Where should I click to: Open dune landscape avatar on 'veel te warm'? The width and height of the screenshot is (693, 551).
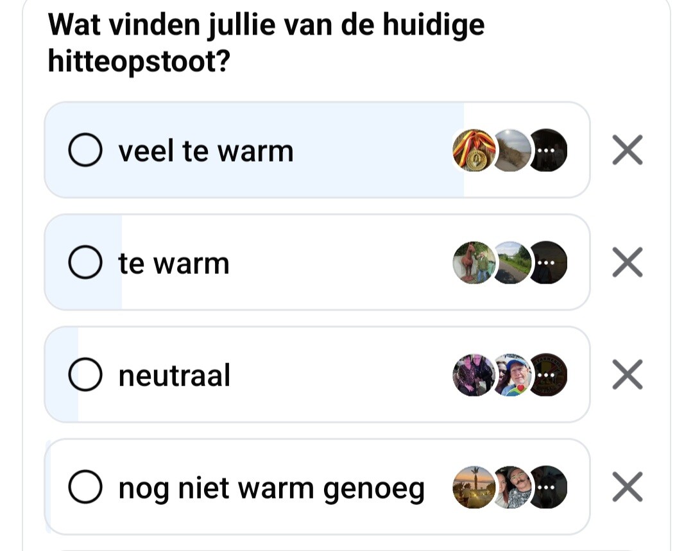coord(512,151)
